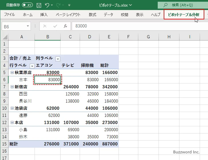The width and height of the screenshot is (208, 160).
Task: Click the エアコン column heading cell
Action: pyautogui.click(x=48, y=65)
